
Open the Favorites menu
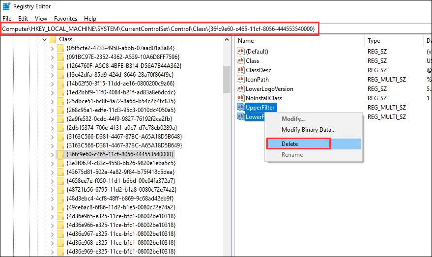click(65, 19)
